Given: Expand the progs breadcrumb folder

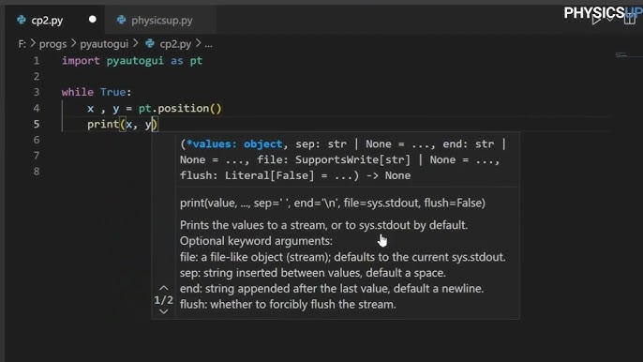Looking at the screenshot, I should pyautogui.click(x=52, y=44).
